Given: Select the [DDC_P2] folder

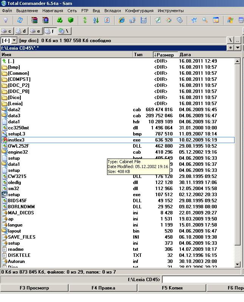Looking at the screenshot, I should (118, 85).
